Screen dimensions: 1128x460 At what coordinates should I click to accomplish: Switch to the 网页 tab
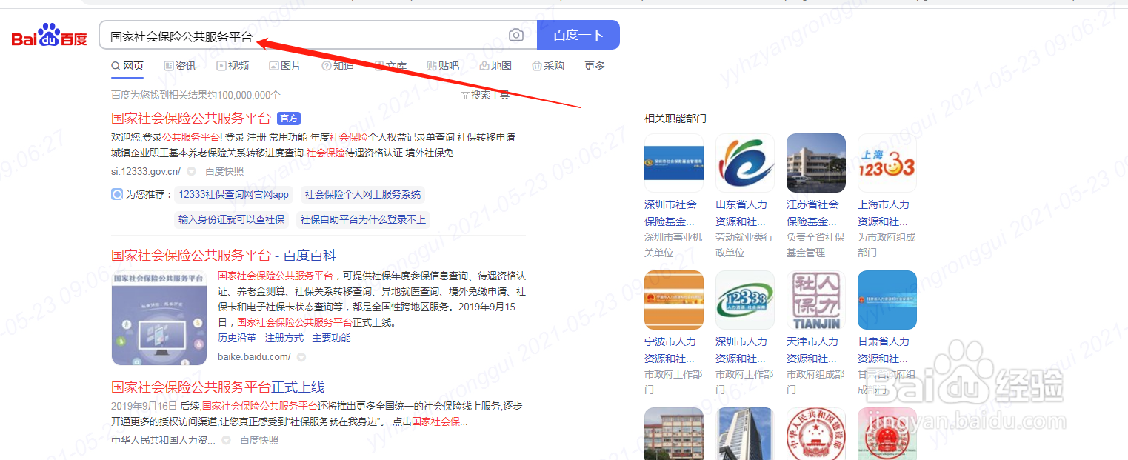[x=127, y=65]
